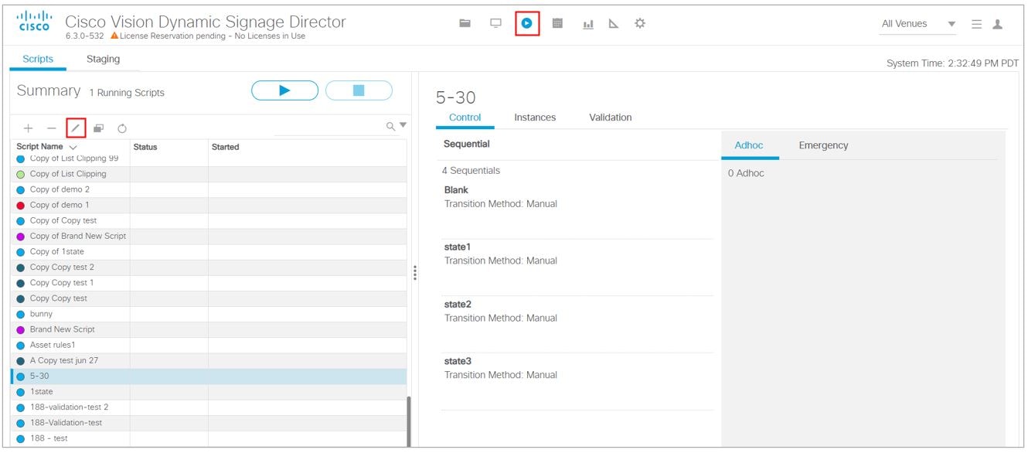Click the 4 Sequentials count text

(x=471, y=171)
